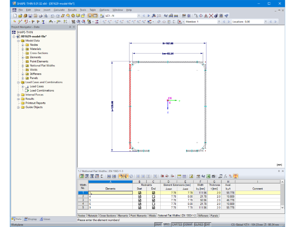The width and height of the screenshot is (295, 227).
Task: Select the set line element tool
Action: (20, 22)
